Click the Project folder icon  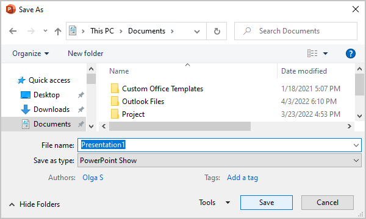[x=115, y=114]
